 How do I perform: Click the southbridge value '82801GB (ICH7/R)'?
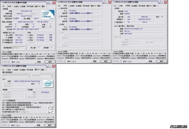coord(144,19)
